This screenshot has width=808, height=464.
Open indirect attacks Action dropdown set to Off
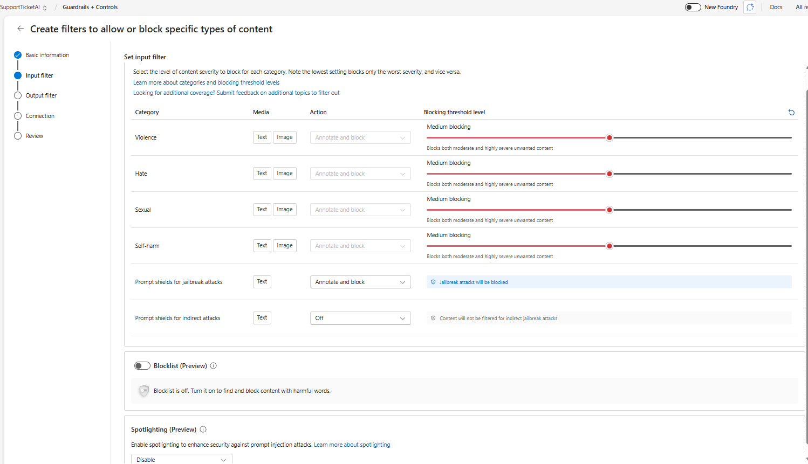[x=360, y=318]
